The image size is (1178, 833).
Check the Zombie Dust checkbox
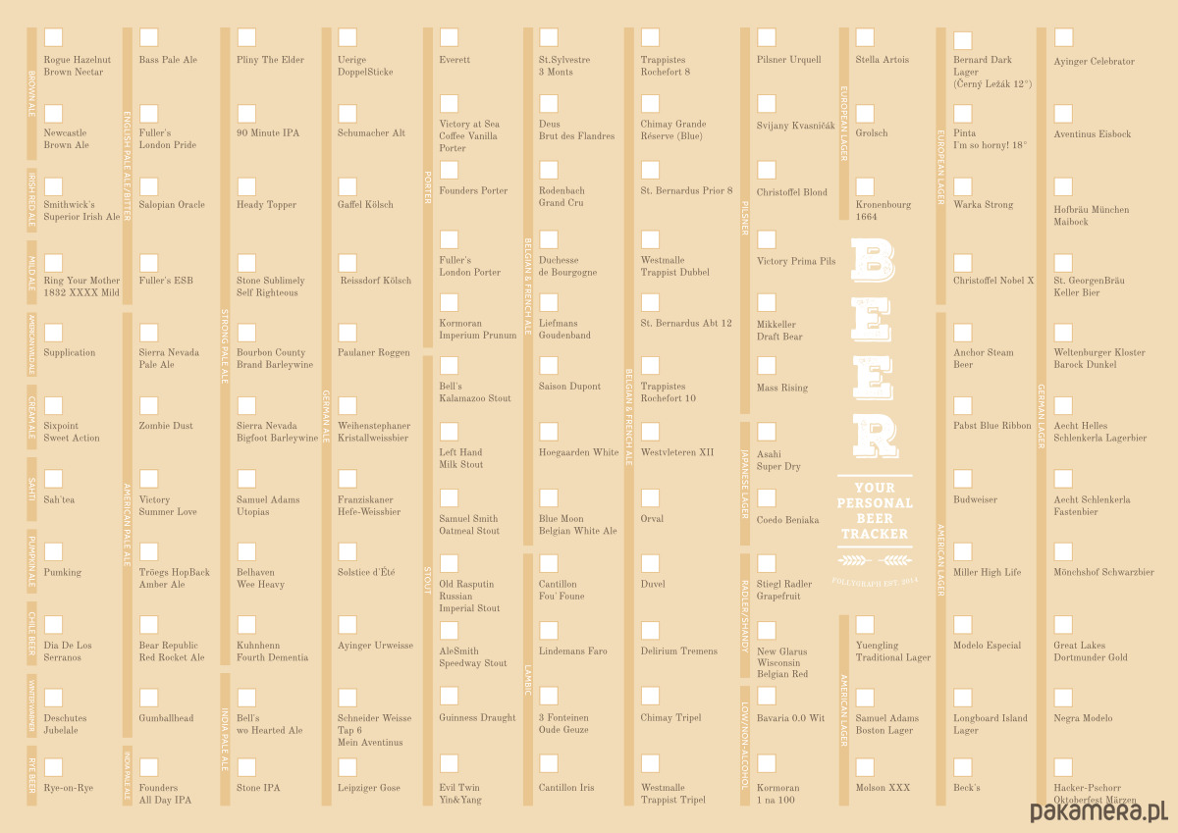148,405
